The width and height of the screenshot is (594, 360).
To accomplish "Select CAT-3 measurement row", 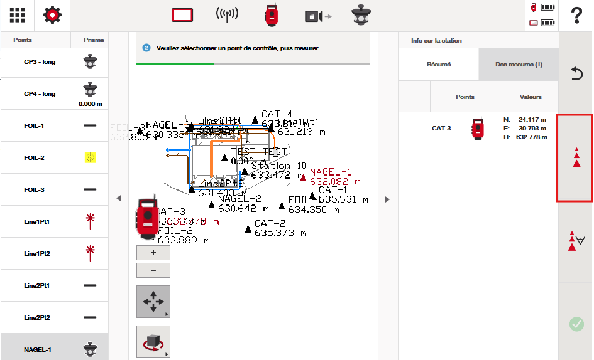I will [x=478, y=129].
